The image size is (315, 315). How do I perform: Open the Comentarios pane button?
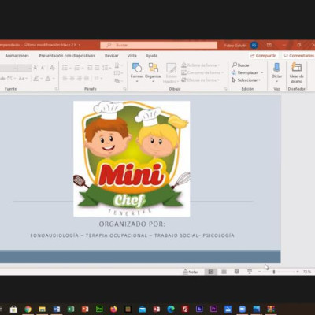pyautogui.click(x=299, y=56)
